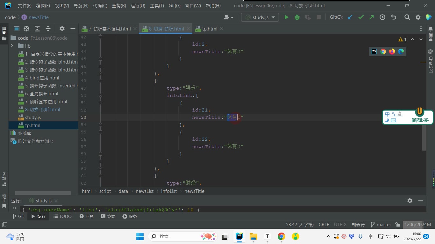Open Git tool window at bottom
Screen dimensions: 435x244
18,216
